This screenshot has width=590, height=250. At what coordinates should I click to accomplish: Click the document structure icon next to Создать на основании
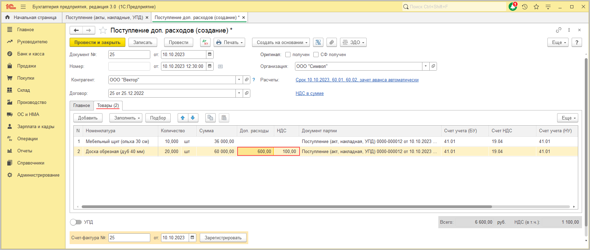318,42
